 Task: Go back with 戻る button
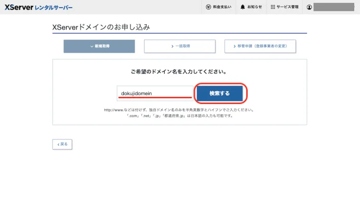pos(62,144)
